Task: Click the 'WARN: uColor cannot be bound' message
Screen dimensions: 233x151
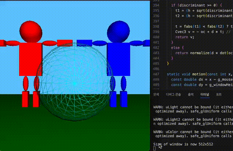Action: tap(193, 134)
